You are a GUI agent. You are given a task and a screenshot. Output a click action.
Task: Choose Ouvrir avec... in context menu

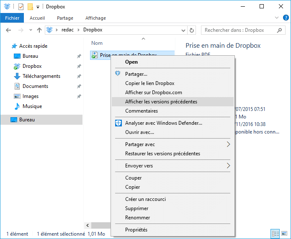[x=173, y=132]
